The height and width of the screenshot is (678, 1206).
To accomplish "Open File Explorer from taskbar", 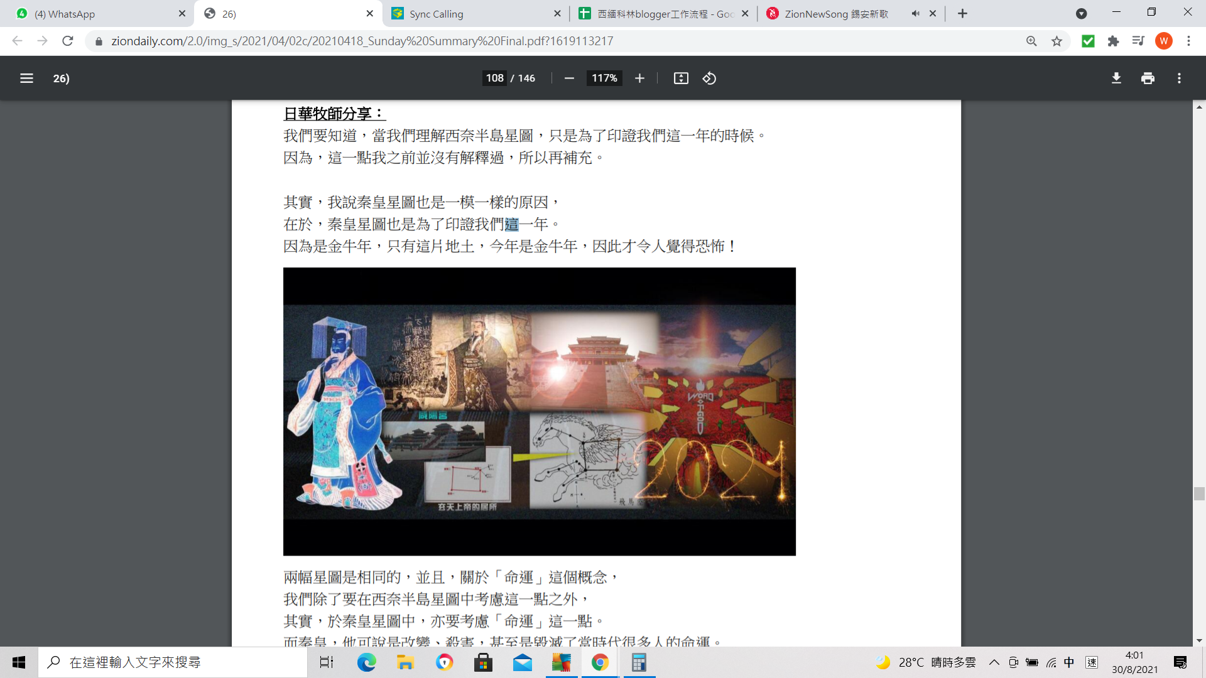I will tap(405, 662).
